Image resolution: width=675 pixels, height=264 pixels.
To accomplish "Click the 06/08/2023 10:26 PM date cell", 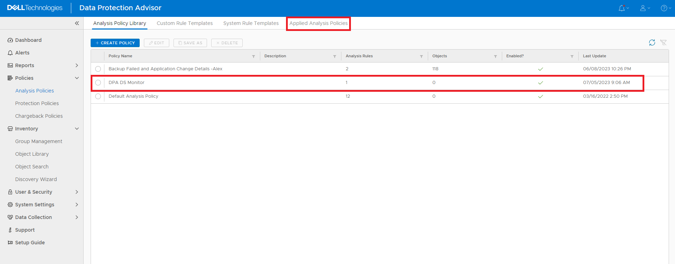I will 607,69.
